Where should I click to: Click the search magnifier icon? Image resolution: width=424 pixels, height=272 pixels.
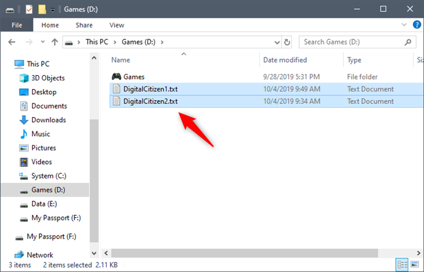pyautogui.click(x=408, y=42)
